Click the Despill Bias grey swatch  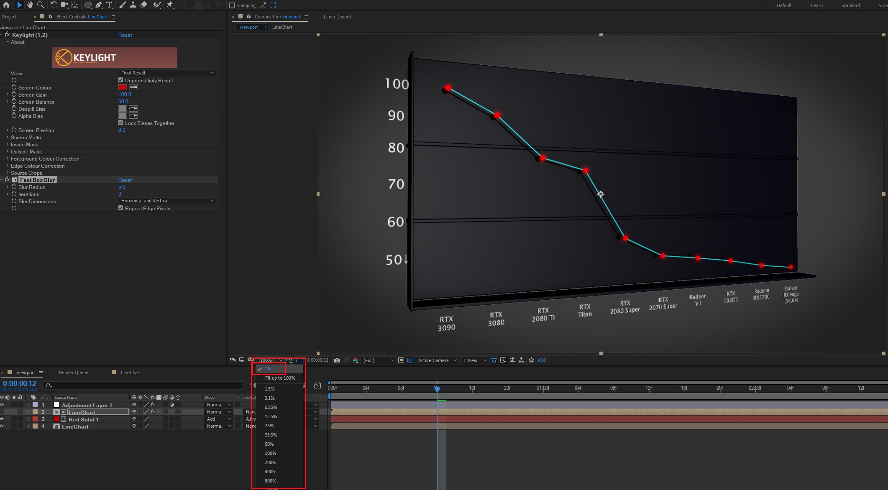[122, 109]
